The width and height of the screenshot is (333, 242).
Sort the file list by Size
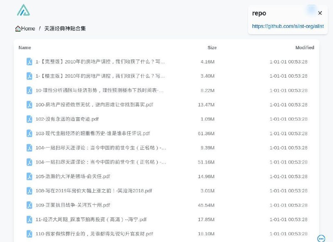point(212,48)
